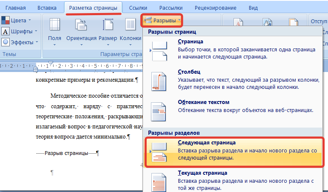Open the Поля (Margins) icon

[x=54, y=26]
